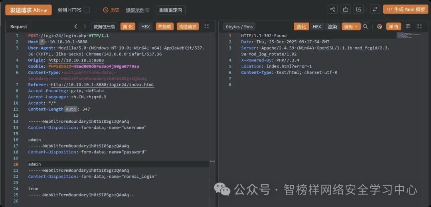
Task: Click the closing boundary line ending QAaAq--
Action: pyautogui.click(x=81, y=195)
